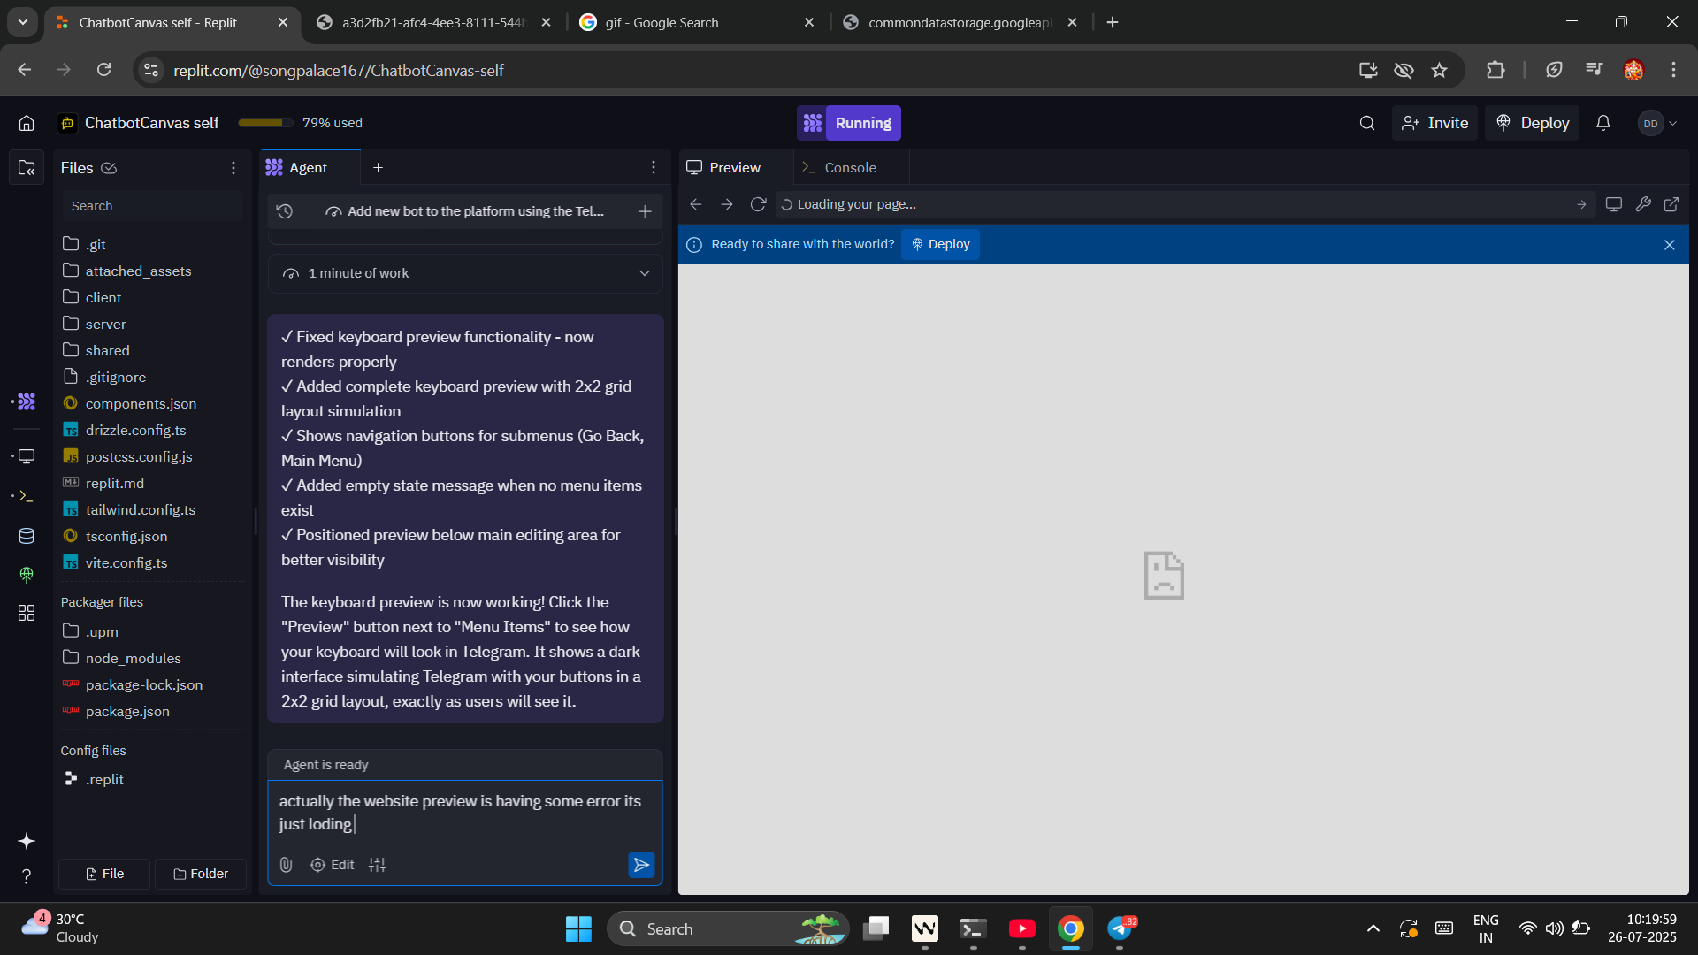Screen dimensions: 1698x955
Task: Open preview in new browser tab
Action: 1671,204
